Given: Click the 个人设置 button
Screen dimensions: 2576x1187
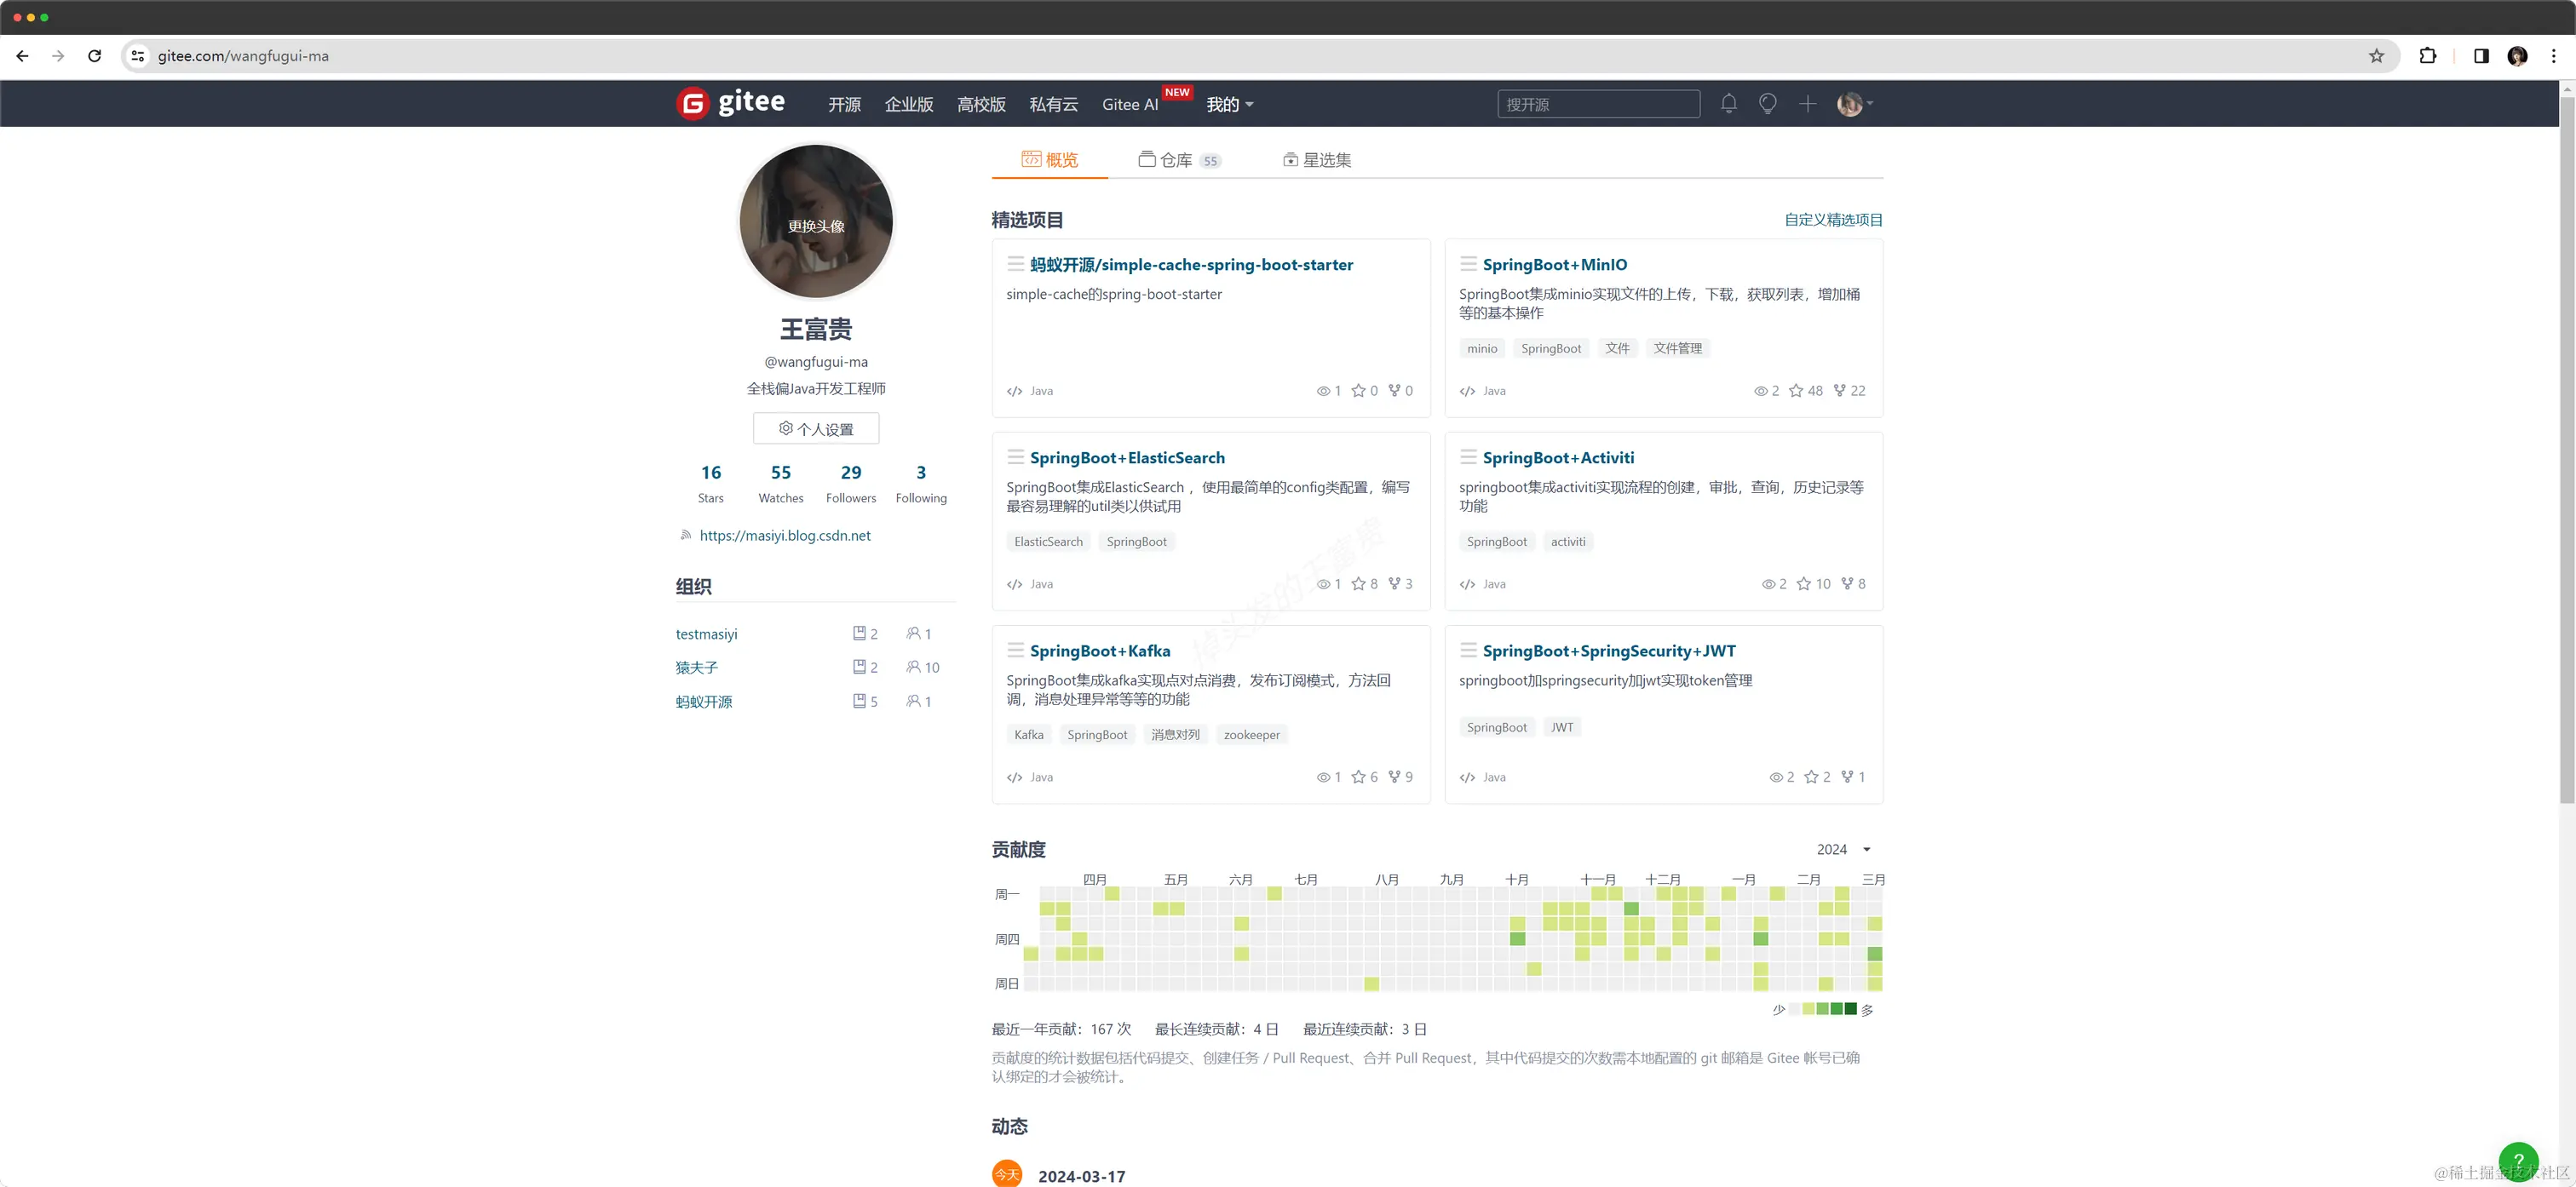Looking at the screenshot, I should [x=816, y=429].
